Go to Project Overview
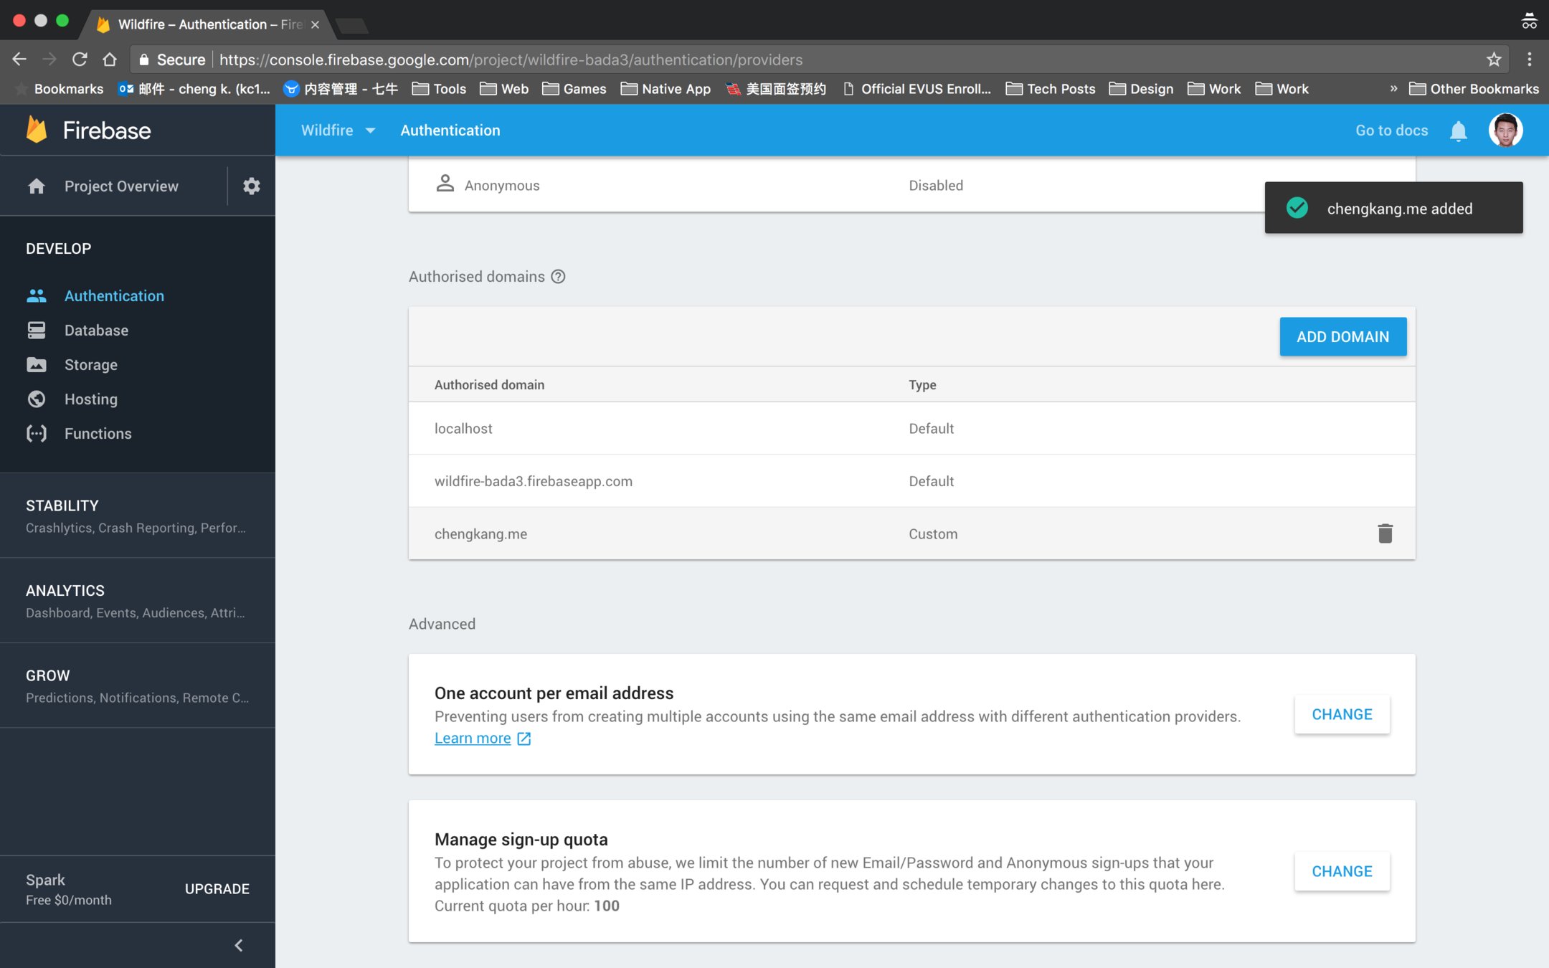 [120, 186]
